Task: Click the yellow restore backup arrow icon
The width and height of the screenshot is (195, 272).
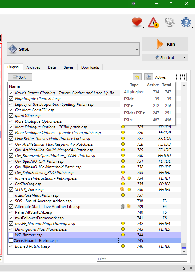Action: [137, 77]
